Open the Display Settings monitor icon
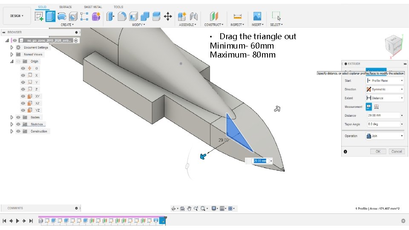The height and width of the screenshot is (230, 409). [x=213, y=208]
